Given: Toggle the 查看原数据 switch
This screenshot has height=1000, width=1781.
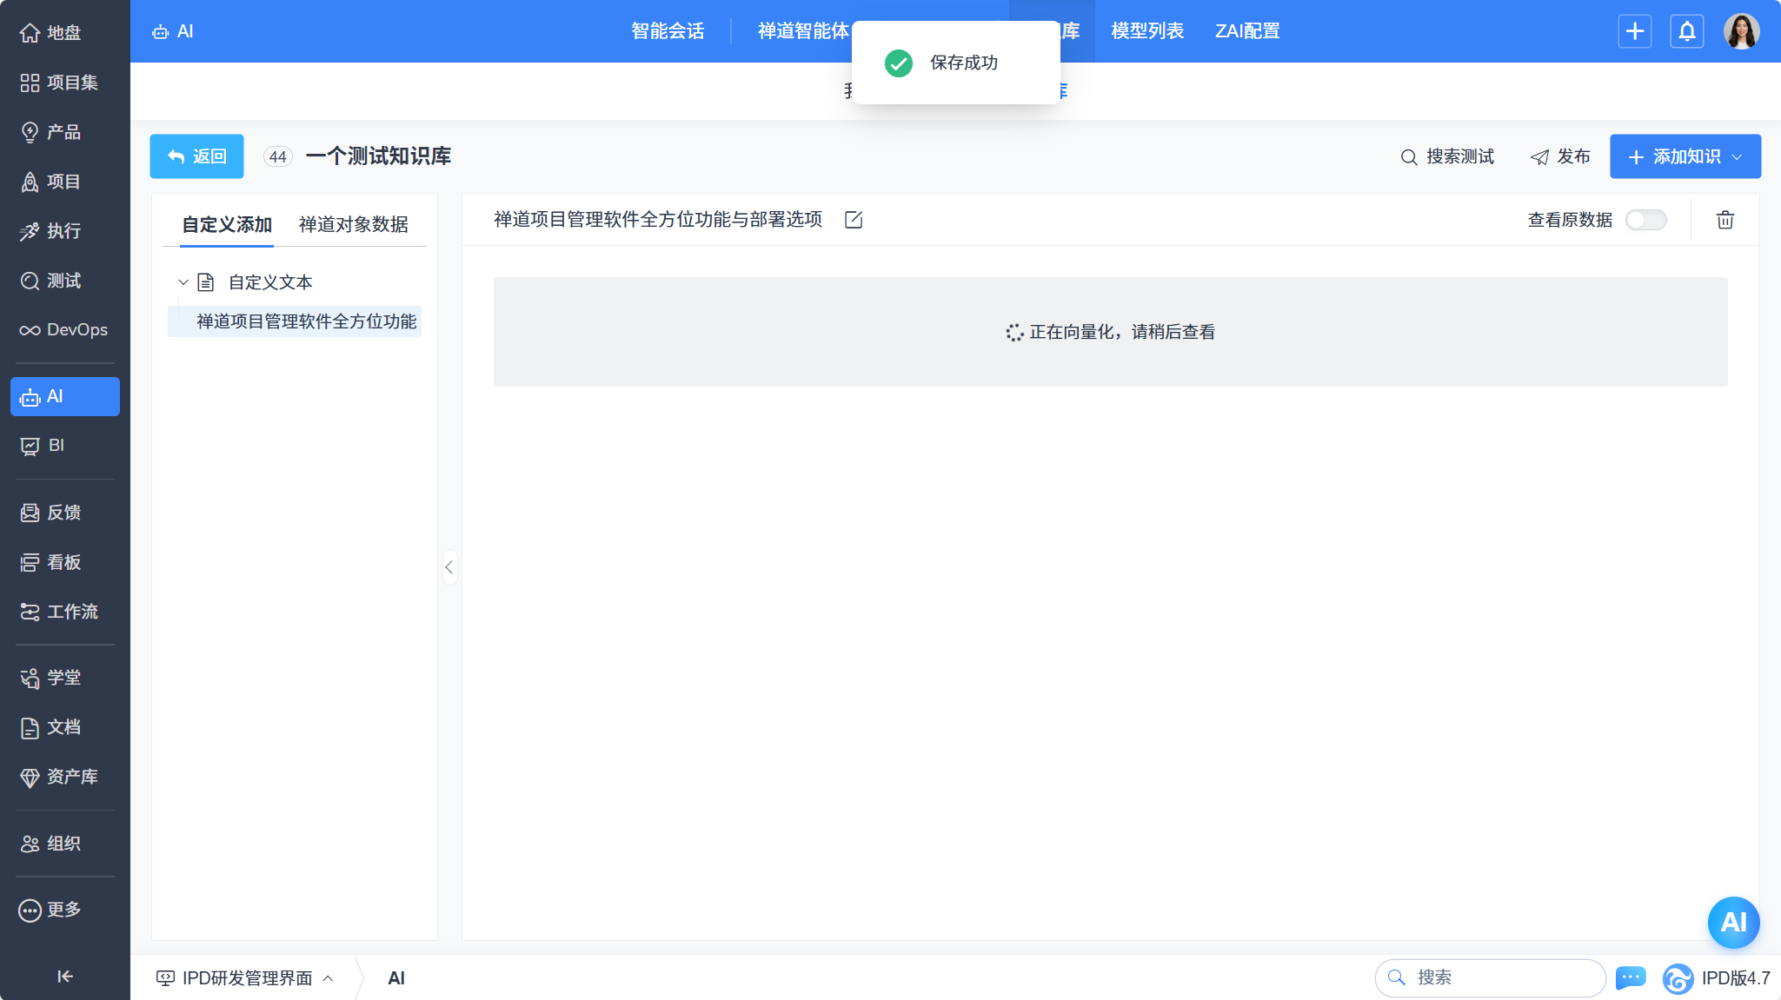Looking at the screenshot, I should [x=1645, y=220].
